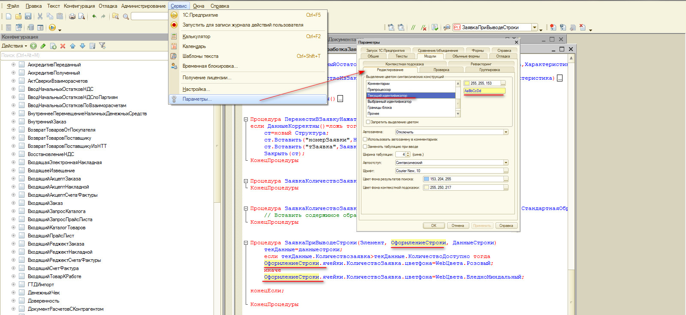The height and width of the screenshot is (315, 686).
Task: Open the Автозамена dropdown
Action: click(506, 132)
